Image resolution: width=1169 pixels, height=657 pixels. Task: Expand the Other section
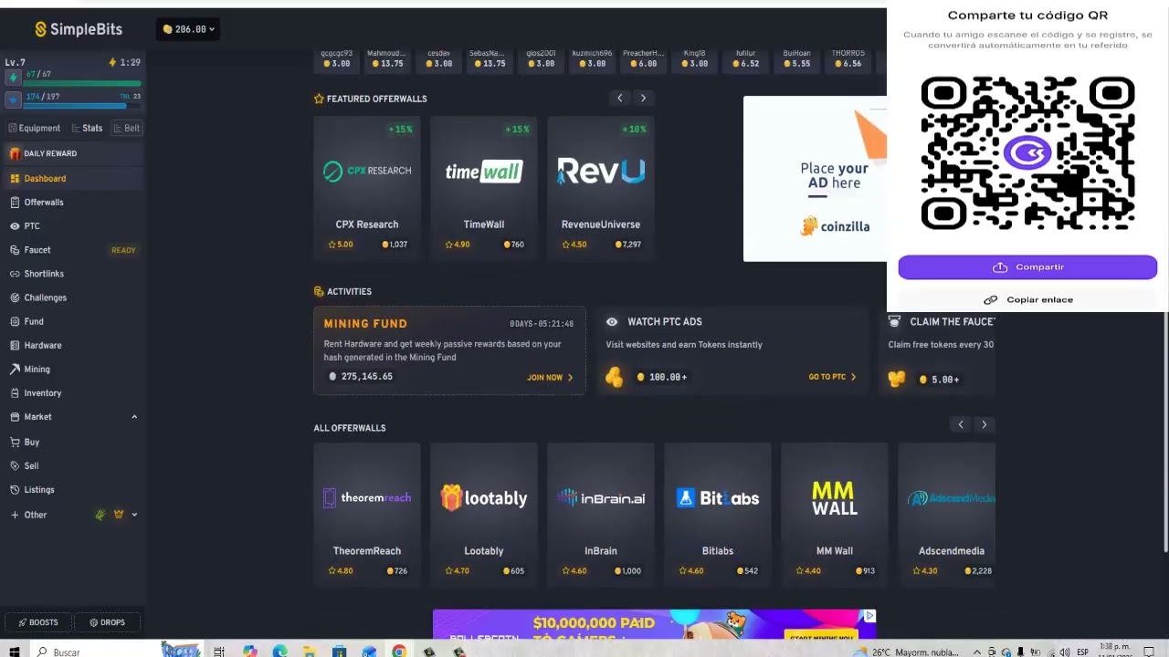134,515
